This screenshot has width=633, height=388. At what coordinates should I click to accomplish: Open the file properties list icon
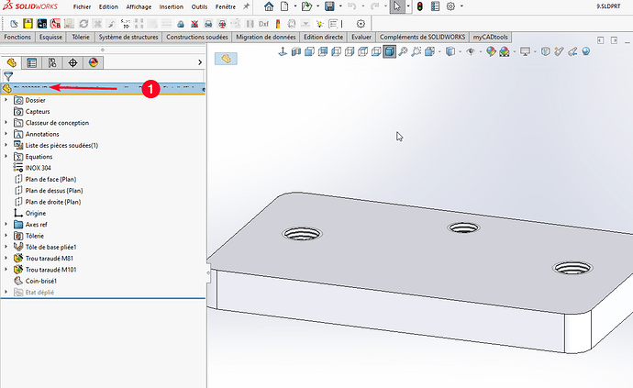(435, 6)
